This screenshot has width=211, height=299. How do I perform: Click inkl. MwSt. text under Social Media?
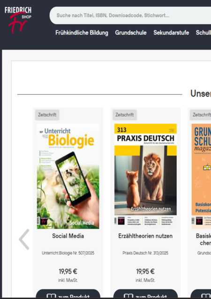click(68, 280)
